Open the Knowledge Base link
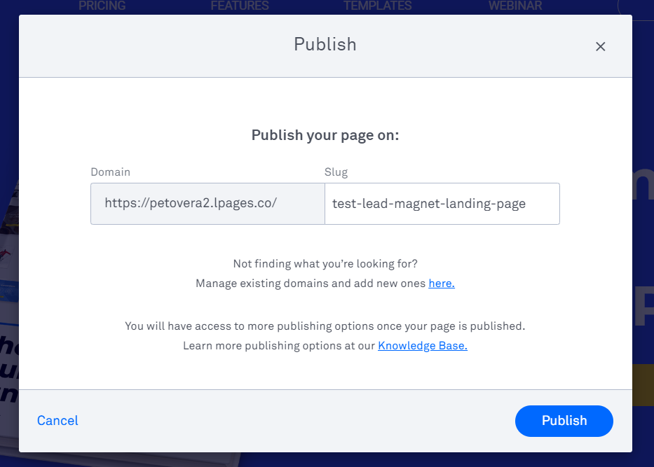The image size is (654, 467). pyautogui.click(x=422, y=346)
